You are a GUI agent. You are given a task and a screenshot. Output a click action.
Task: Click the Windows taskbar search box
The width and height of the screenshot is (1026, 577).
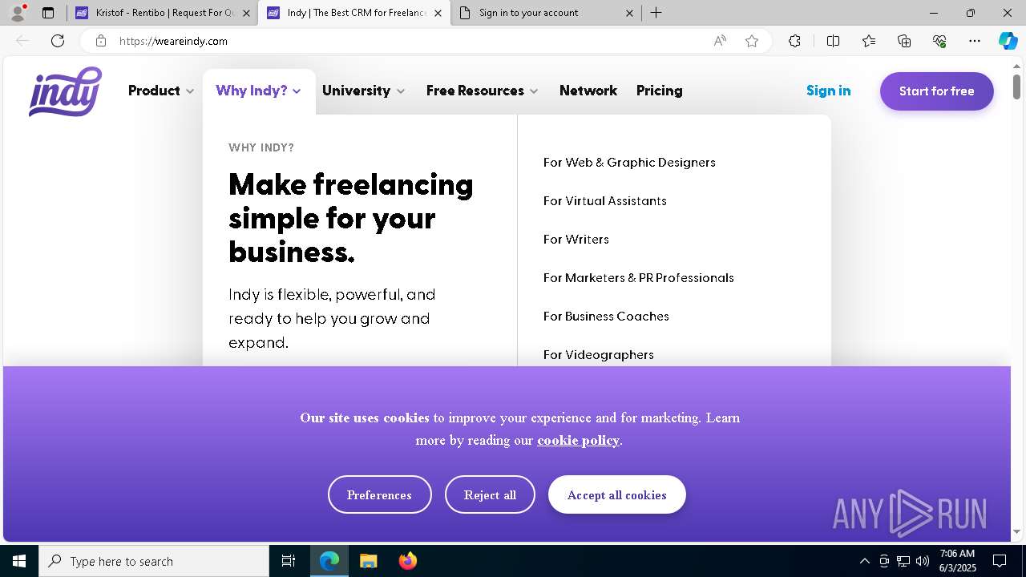[x=154, y=561]
